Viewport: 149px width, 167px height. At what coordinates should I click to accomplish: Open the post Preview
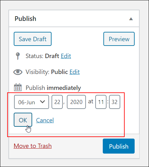click(119, 39)
